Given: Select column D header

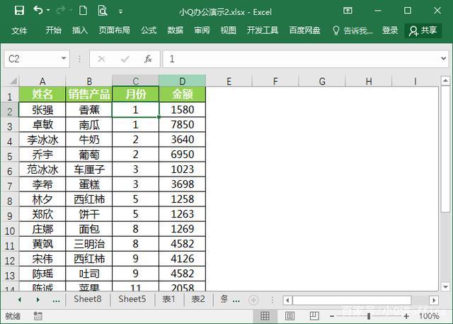Looking at the screenshot, I should coord(183,81).
